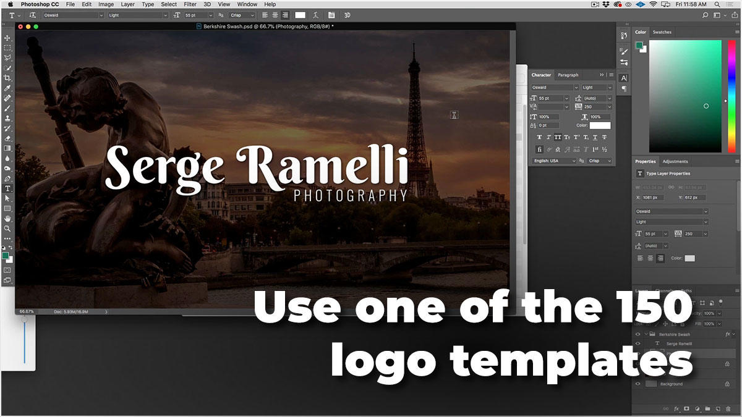Open the Paragraph pilcrow dock icon
742x417 pixels.
pos(623,88)
